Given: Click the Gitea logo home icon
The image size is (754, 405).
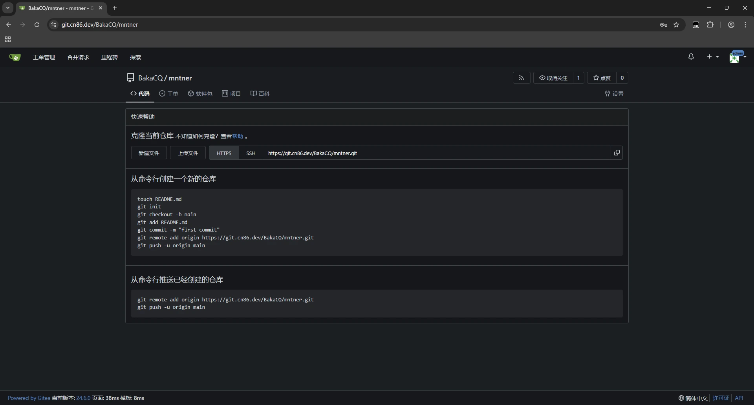Looking at the screenshot, I should 15,57.
